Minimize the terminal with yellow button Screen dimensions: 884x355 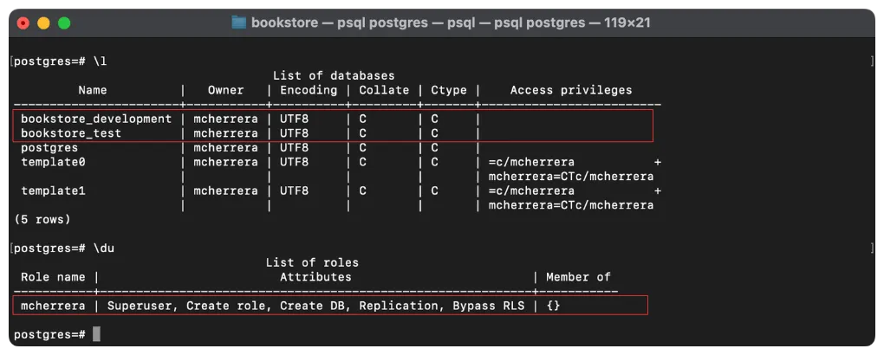43,23
